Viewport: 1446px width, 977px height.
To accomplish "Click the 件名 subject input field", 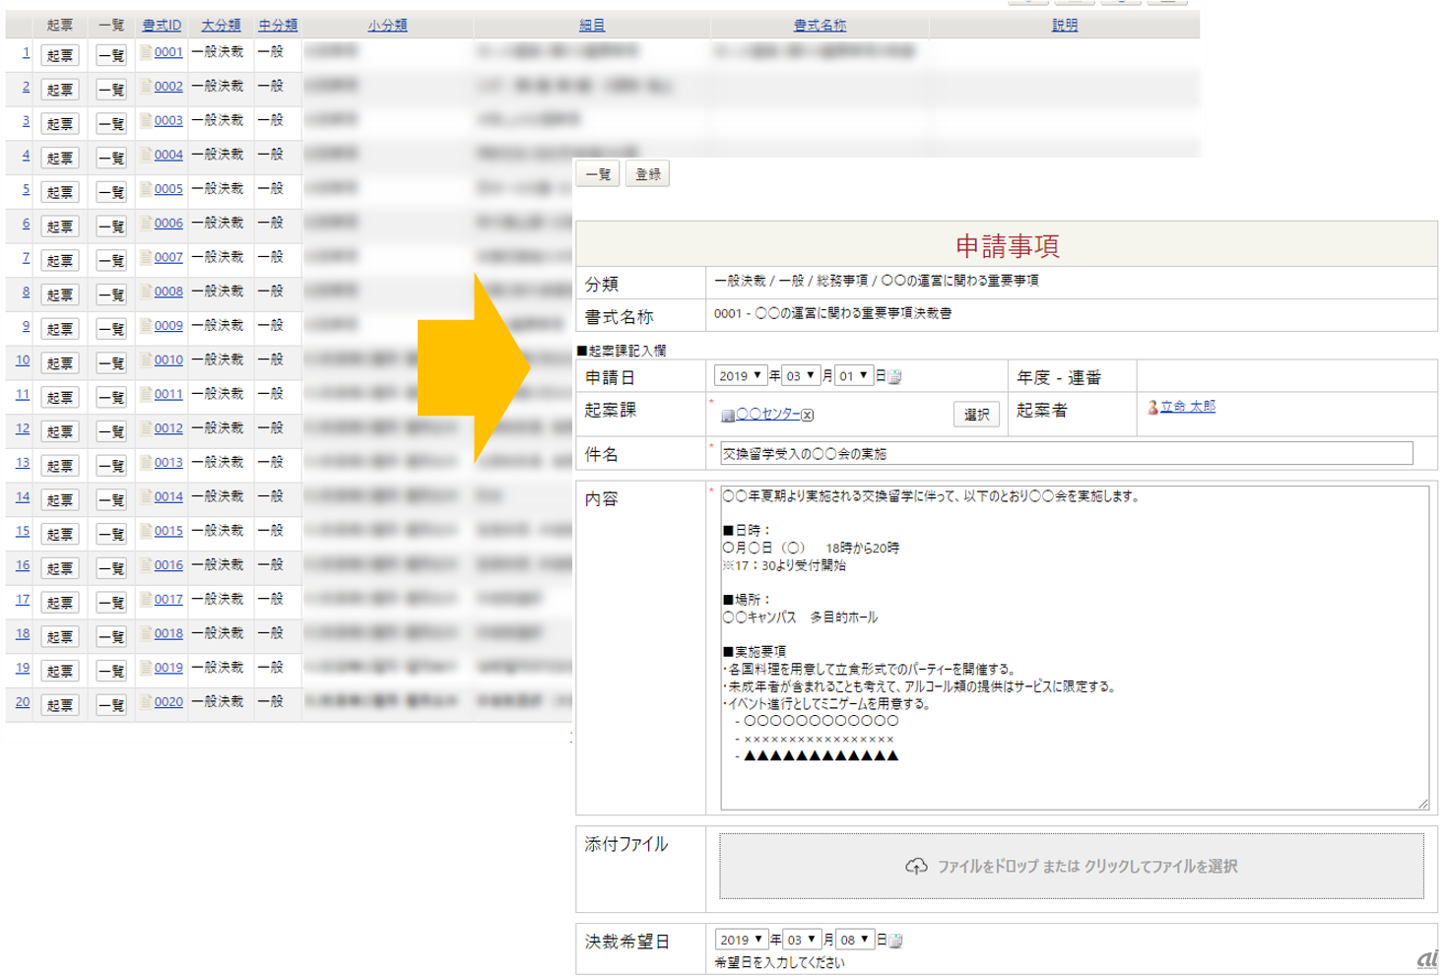I will coord(1066,453).
